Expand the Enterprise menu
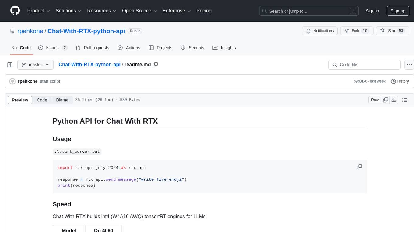This screenshot has height=232, width=414. pyautogui.click(x=177, y=11)
